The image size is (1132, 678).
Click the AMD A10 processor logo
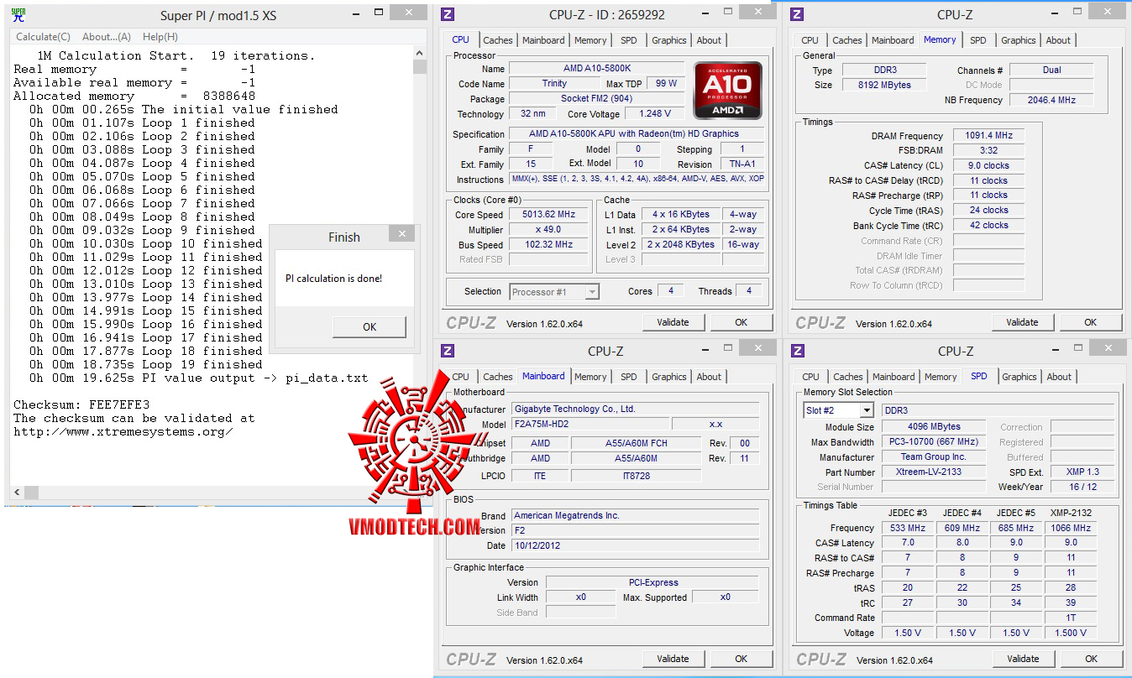pyautogui.click(x=728, y=90)
